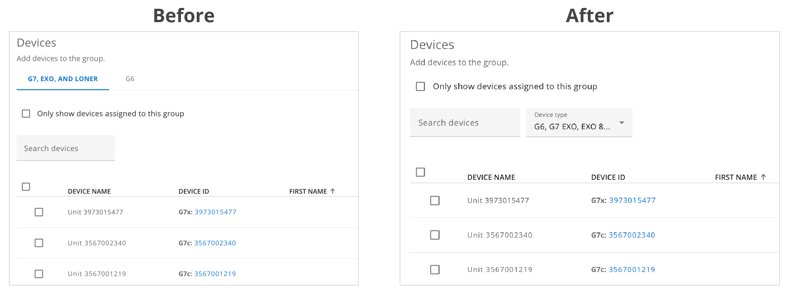Open device ID link 3973015477 in Before panel
Screen dimensions: 788x295
[215, 212]
